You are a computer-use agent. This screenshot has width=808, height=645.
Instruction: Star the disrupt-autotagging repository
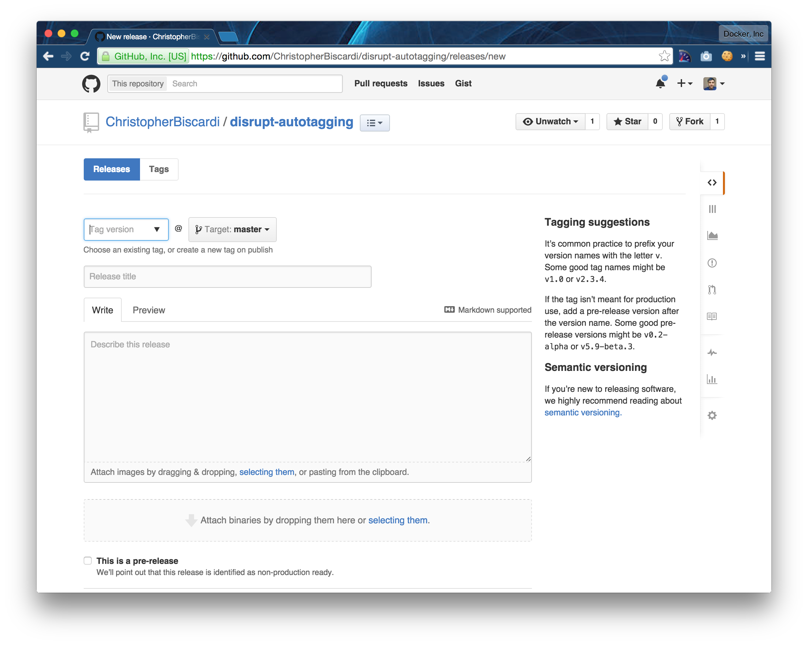coord(627,121)
